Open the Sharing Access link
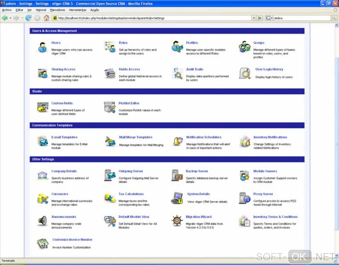 click(x=63, y=69)
